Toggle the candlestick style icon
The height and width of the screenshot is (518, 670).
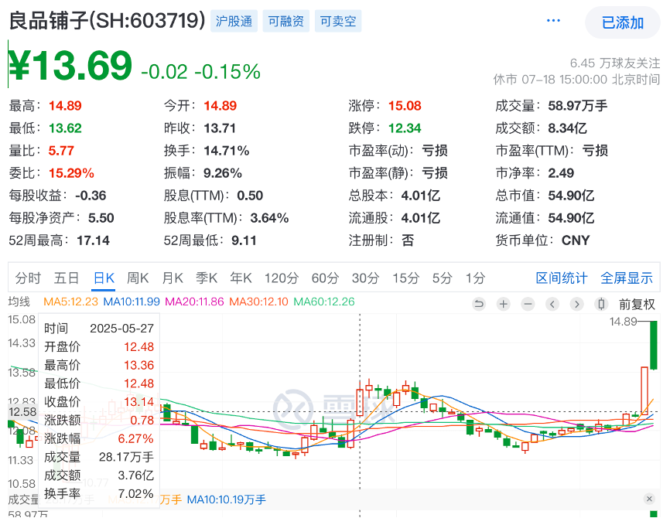click(603, 304)
